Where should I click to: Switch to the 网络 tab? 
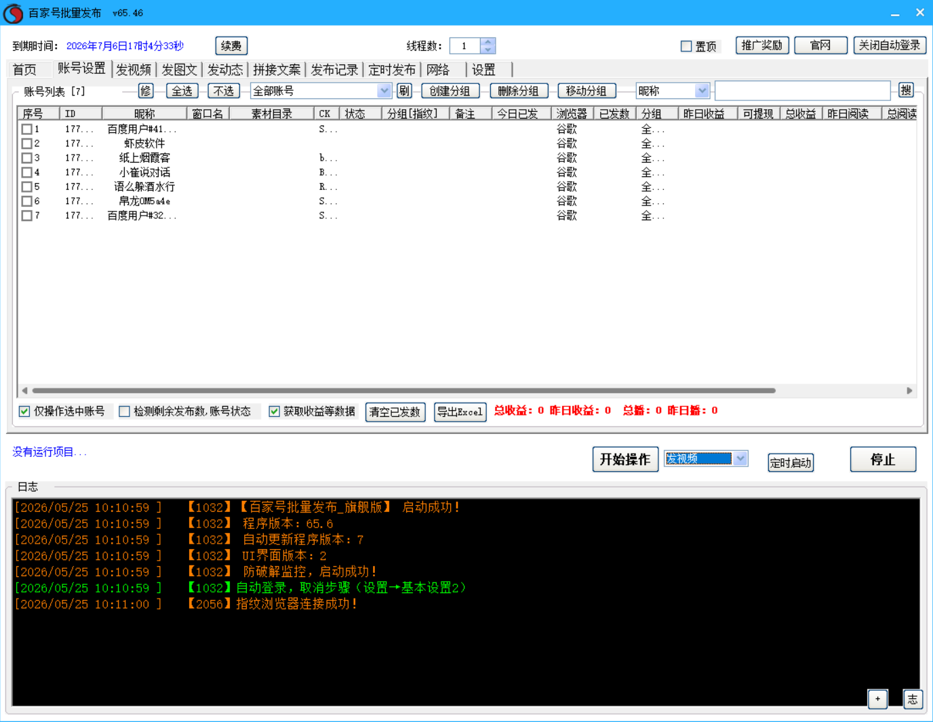pyautogui.click(x=439, y=70)
